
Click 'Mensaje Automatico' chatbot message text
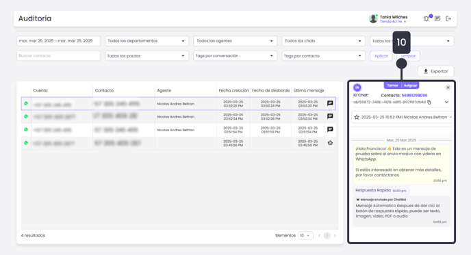[398, 211]
